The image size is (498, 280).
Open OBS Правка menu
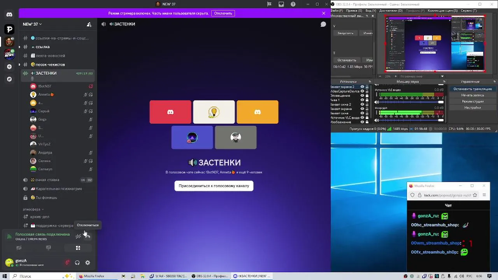[x=354, y=10]
